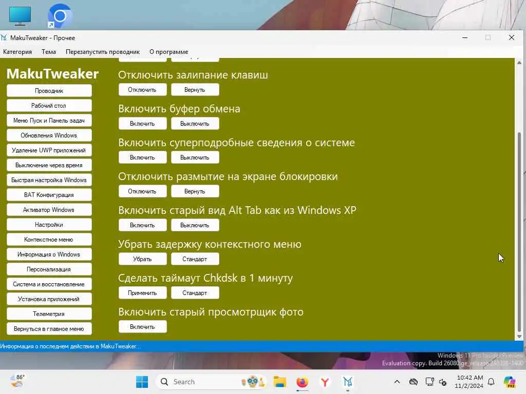Image resolution: width=526 pixels, height=394 pixels.
Task: Open Установка приложений section
Action: [49, 299]
